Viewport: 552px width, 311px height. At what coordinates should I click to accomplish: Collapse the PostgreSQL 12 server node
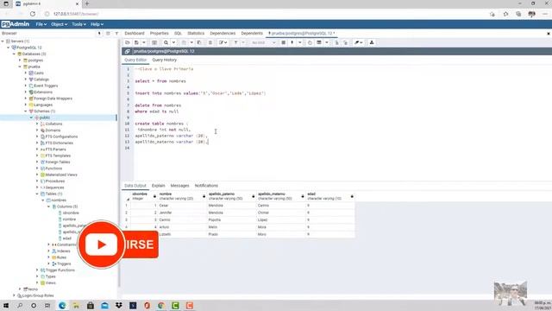(9, 48)
